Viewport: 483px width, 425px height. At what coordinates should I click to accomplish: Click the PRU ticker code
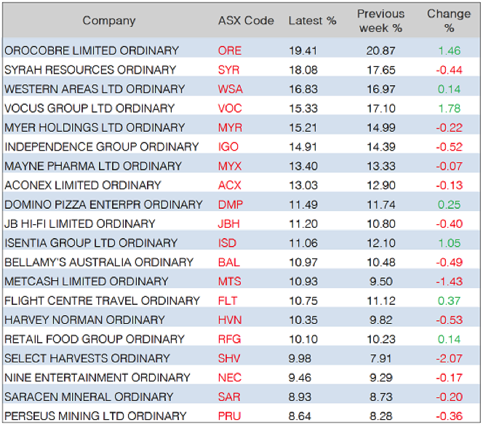[x=230, y=416]
